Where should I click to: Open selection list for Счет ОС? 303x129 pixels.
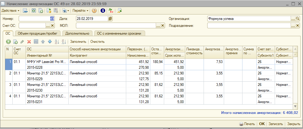coord(48,26)
